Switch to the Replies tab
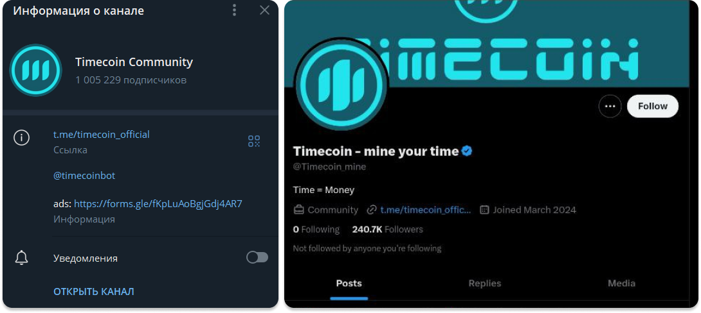 (484, 283)
